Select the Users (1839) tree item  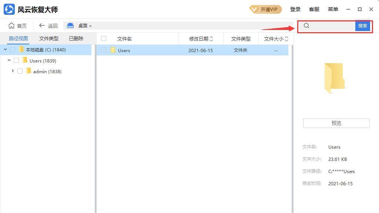coord(43,61)
